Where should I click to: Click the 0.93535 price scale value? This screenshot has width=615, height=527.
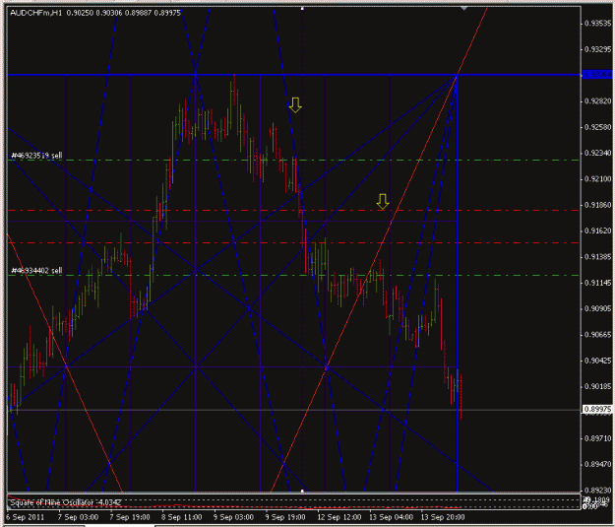click(x=597, y=24)
